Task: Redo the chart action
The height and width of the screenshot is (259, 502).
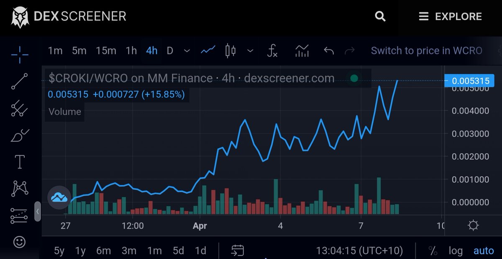Action: [349, 51]
